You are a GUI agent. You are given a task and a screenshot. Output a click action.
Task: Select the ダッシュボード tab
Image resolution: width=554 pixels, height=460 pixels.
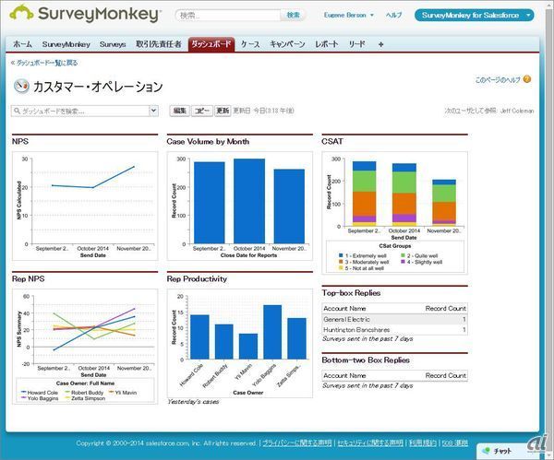pos(211,44)
